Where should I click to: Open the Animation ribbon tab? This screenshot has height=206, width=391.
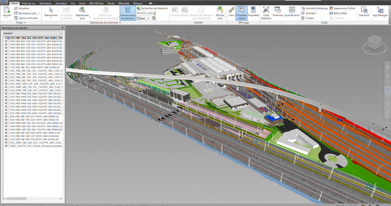coord(61,3)
